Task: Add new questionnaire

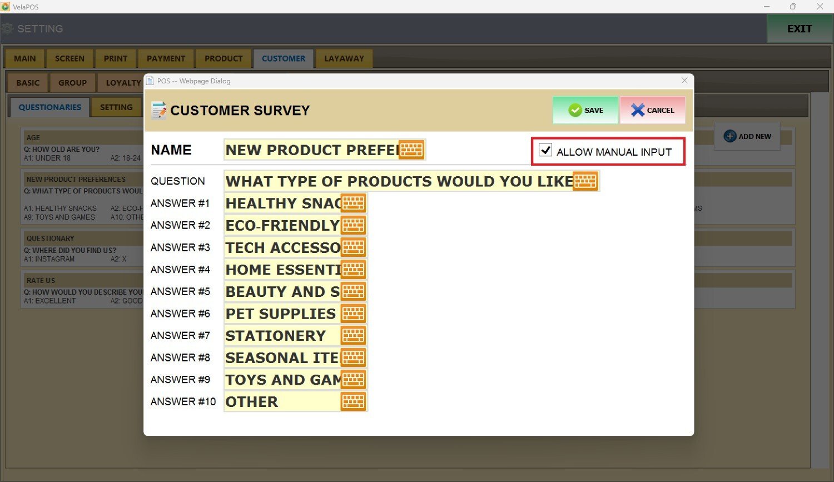Action: pos(747,136)
